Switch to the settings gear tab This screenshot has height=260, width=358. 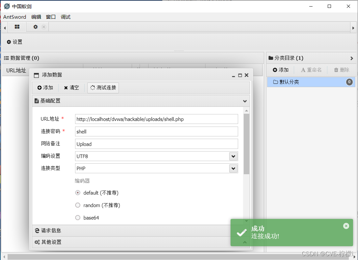(x=35, y=27)
